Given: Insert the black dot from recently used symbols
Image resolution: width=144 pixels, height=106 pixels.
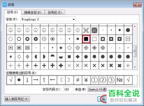Looking at the screenshot, I should coord(19,80).
